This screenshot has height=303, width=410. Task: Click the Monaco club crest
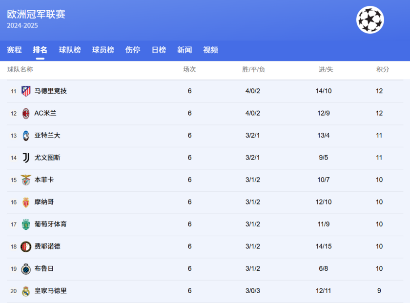click(x=25, y=202)
